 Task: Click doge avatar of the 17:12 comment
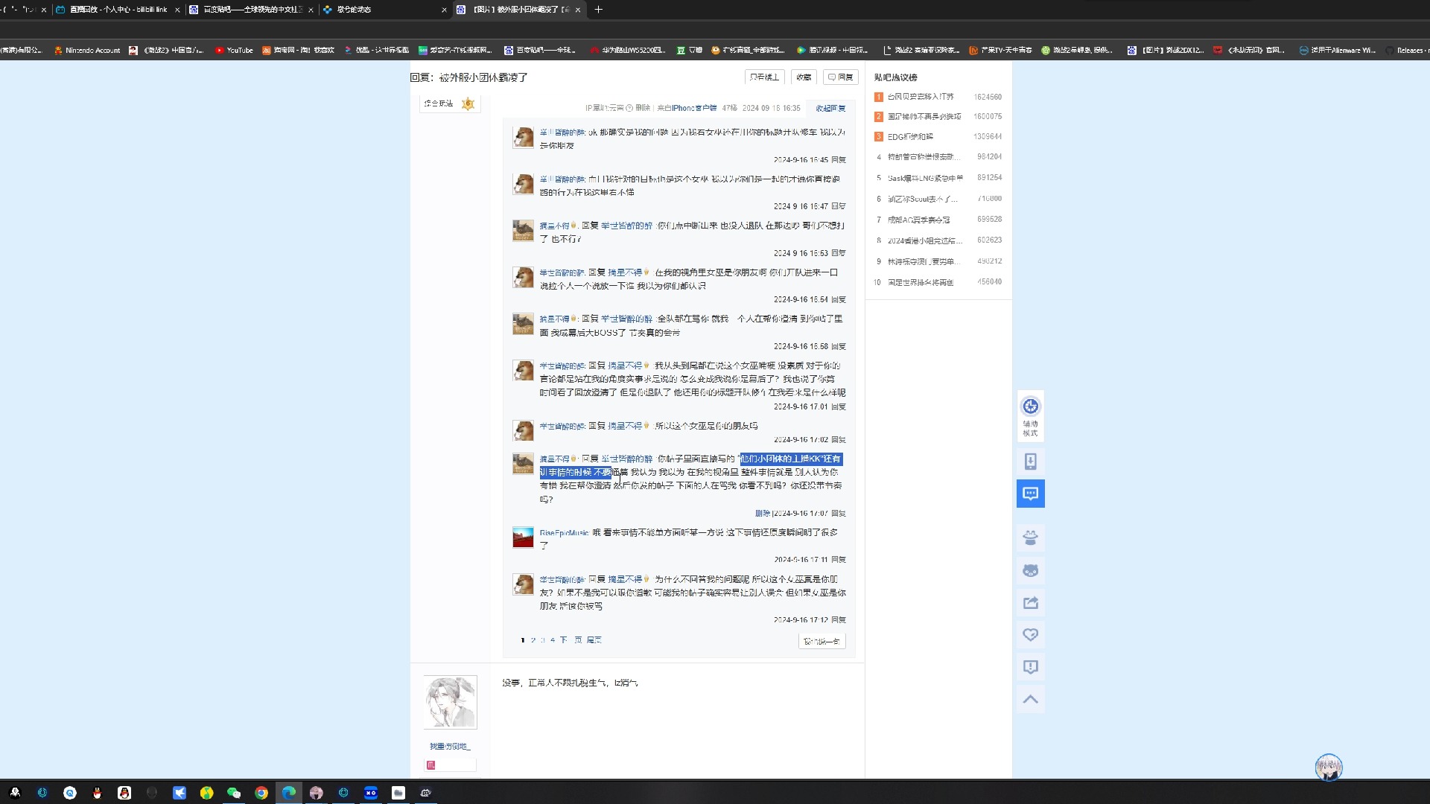pyautogui.click(x=523, y=584)
